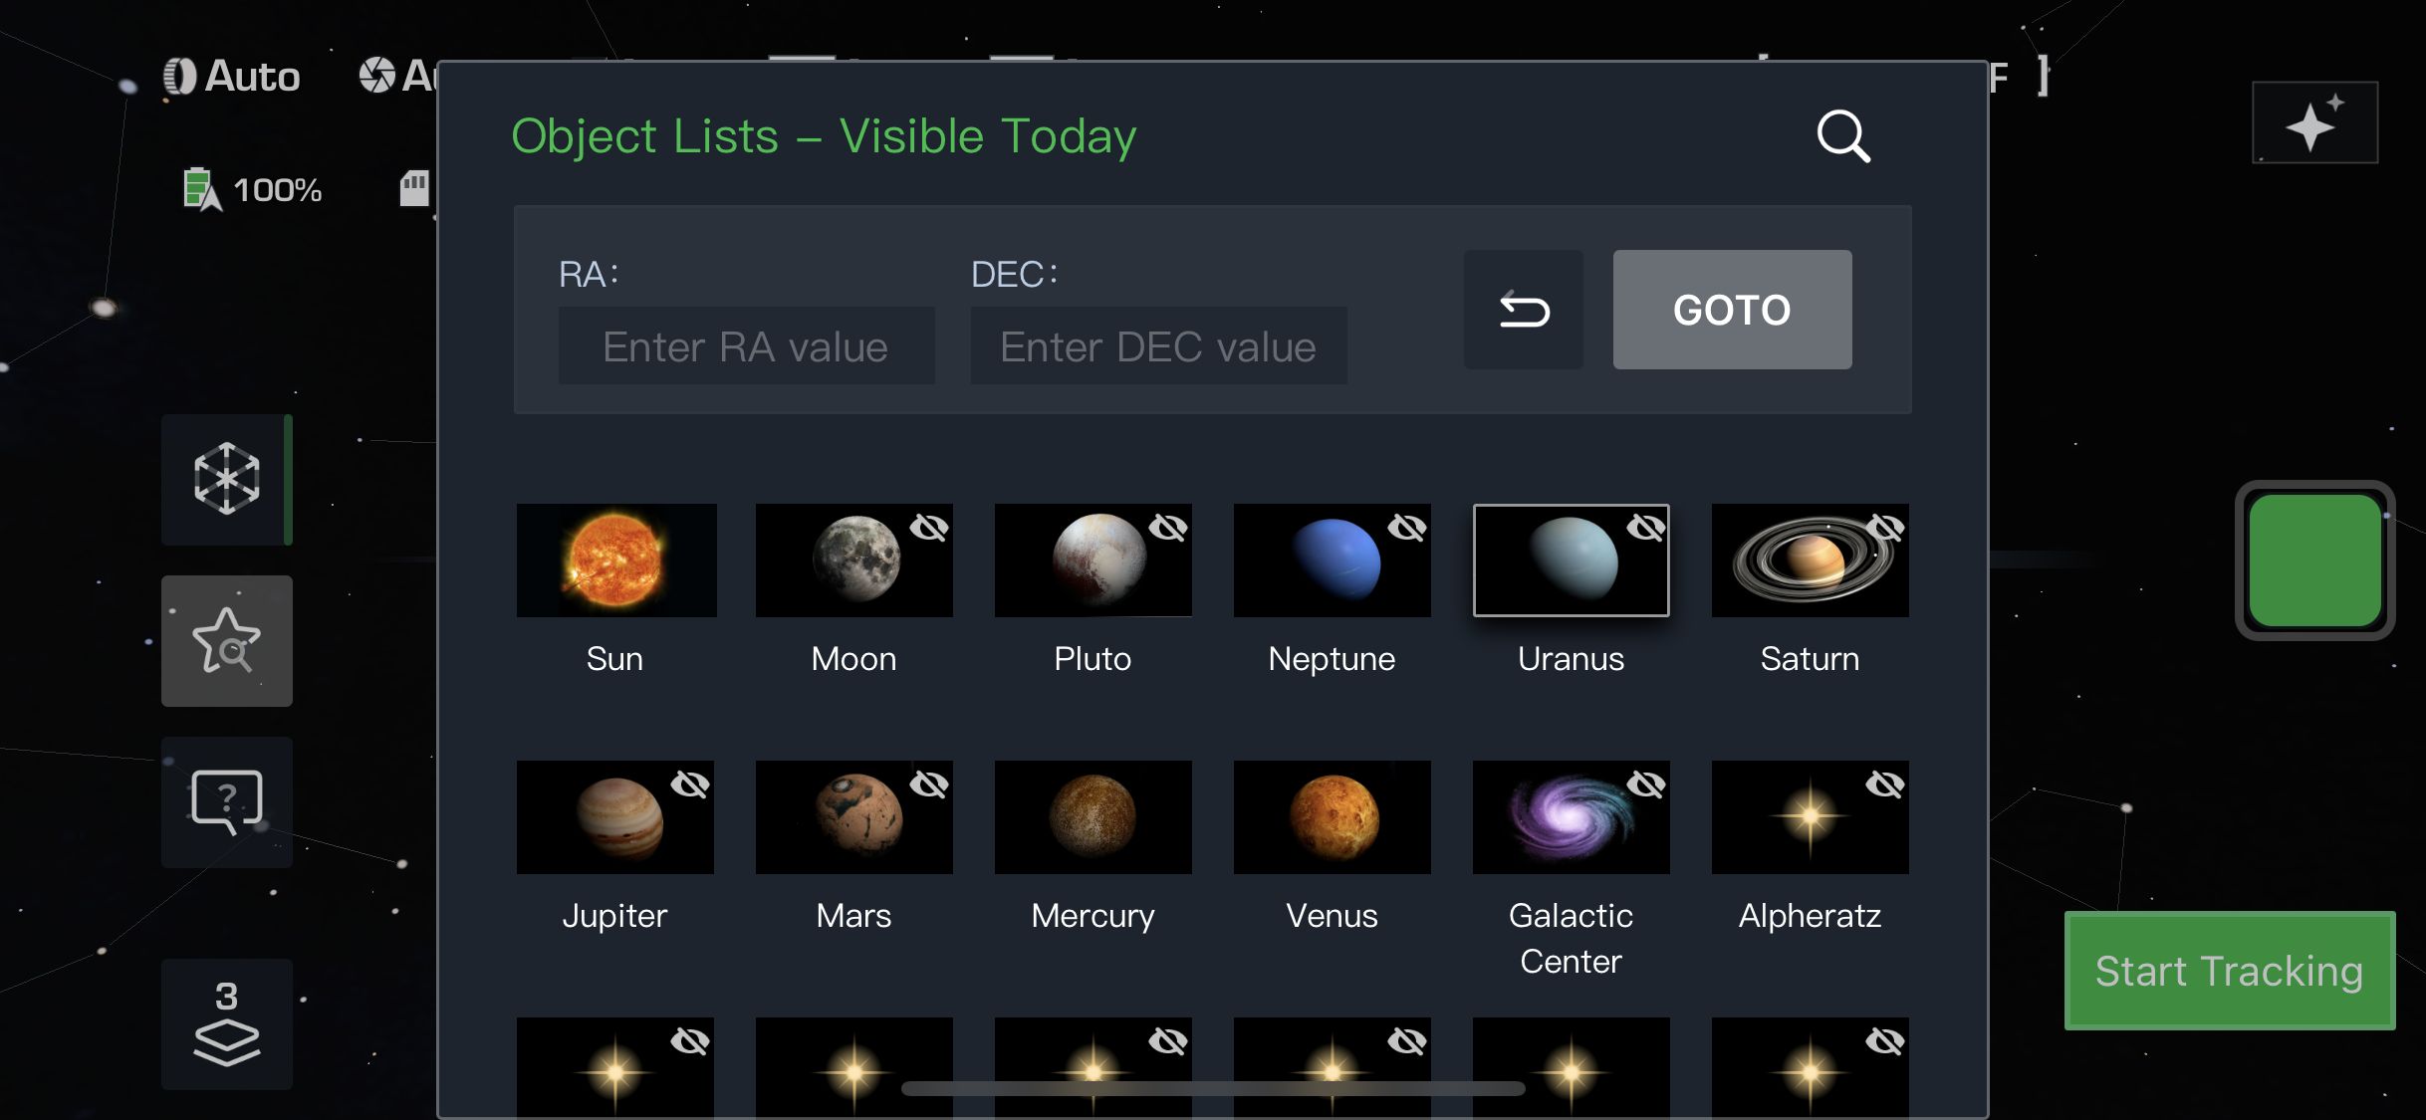This screenshot has height=1120, width=2426.
Task: Click the Auto exposure setting at top left
Action: pos(232,77)
